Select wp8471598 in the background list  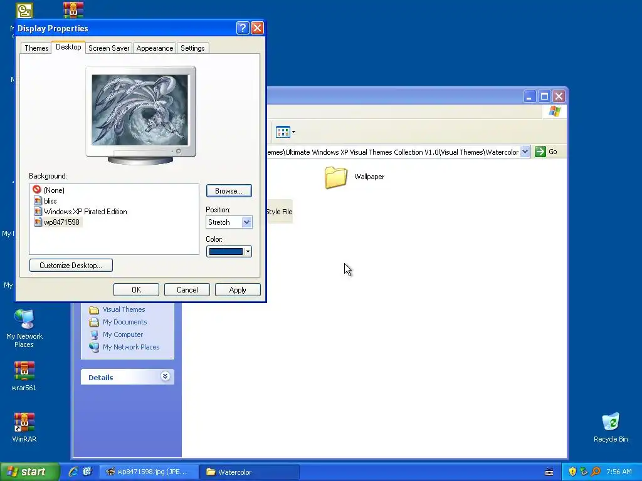point(61,222)
